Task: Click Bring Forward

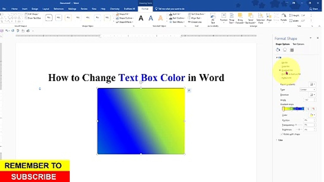Action: click(x=240, y=18)
